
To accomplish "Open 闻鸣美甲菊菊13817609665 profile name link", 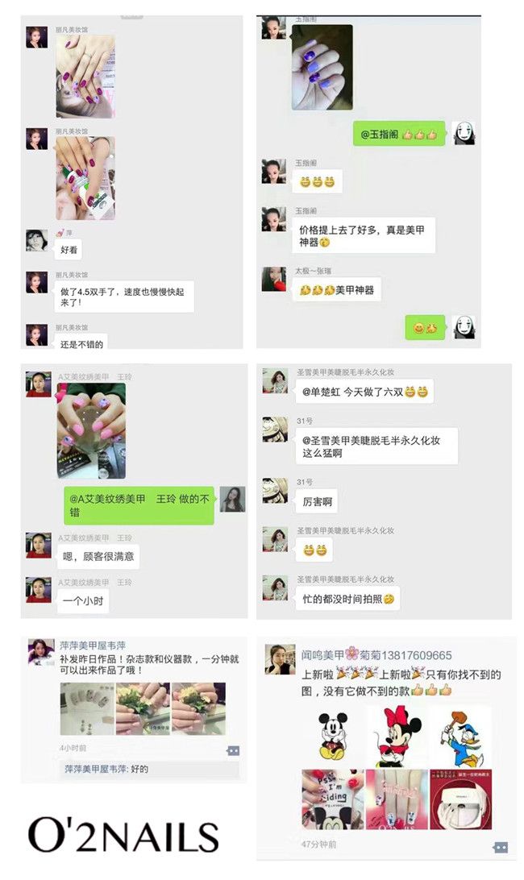I will (x=376, y=655).
